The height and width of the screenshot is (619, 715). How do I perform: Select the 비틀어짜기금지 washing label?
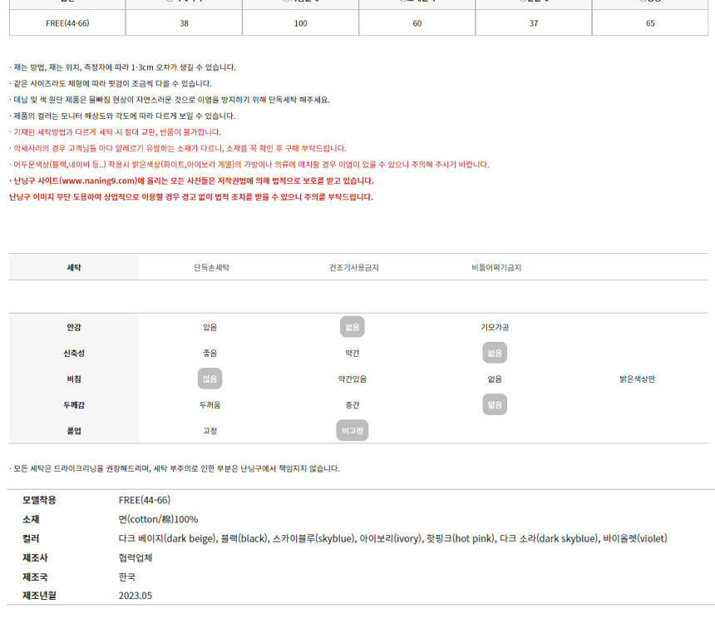pos(496,268)
